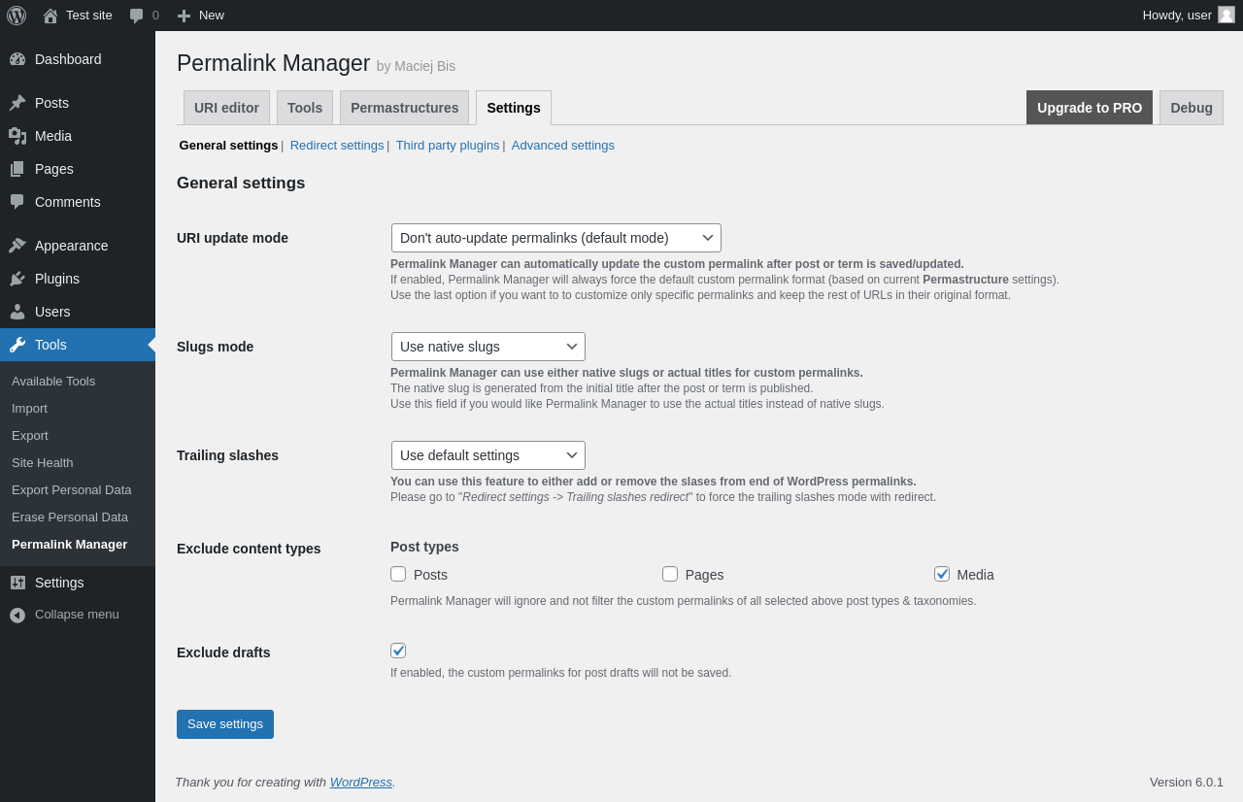Enable the Posts exclude checkbox

pyautogui.click(x=398, y=574)
